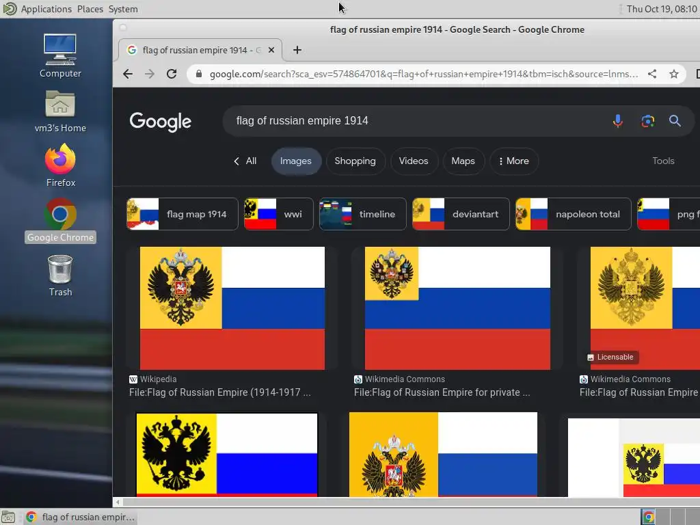Screen dimensions: 700x525
Task: Click Wikimedia Commons source under third image
Action: point(630,379)
